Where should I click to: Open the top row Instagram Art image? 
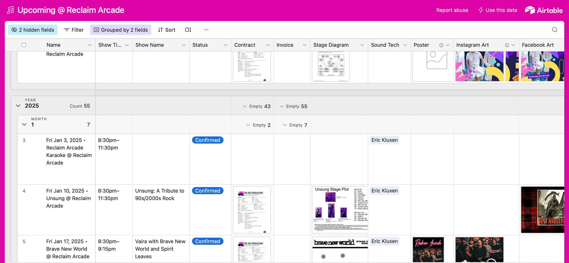coord(479,66)
